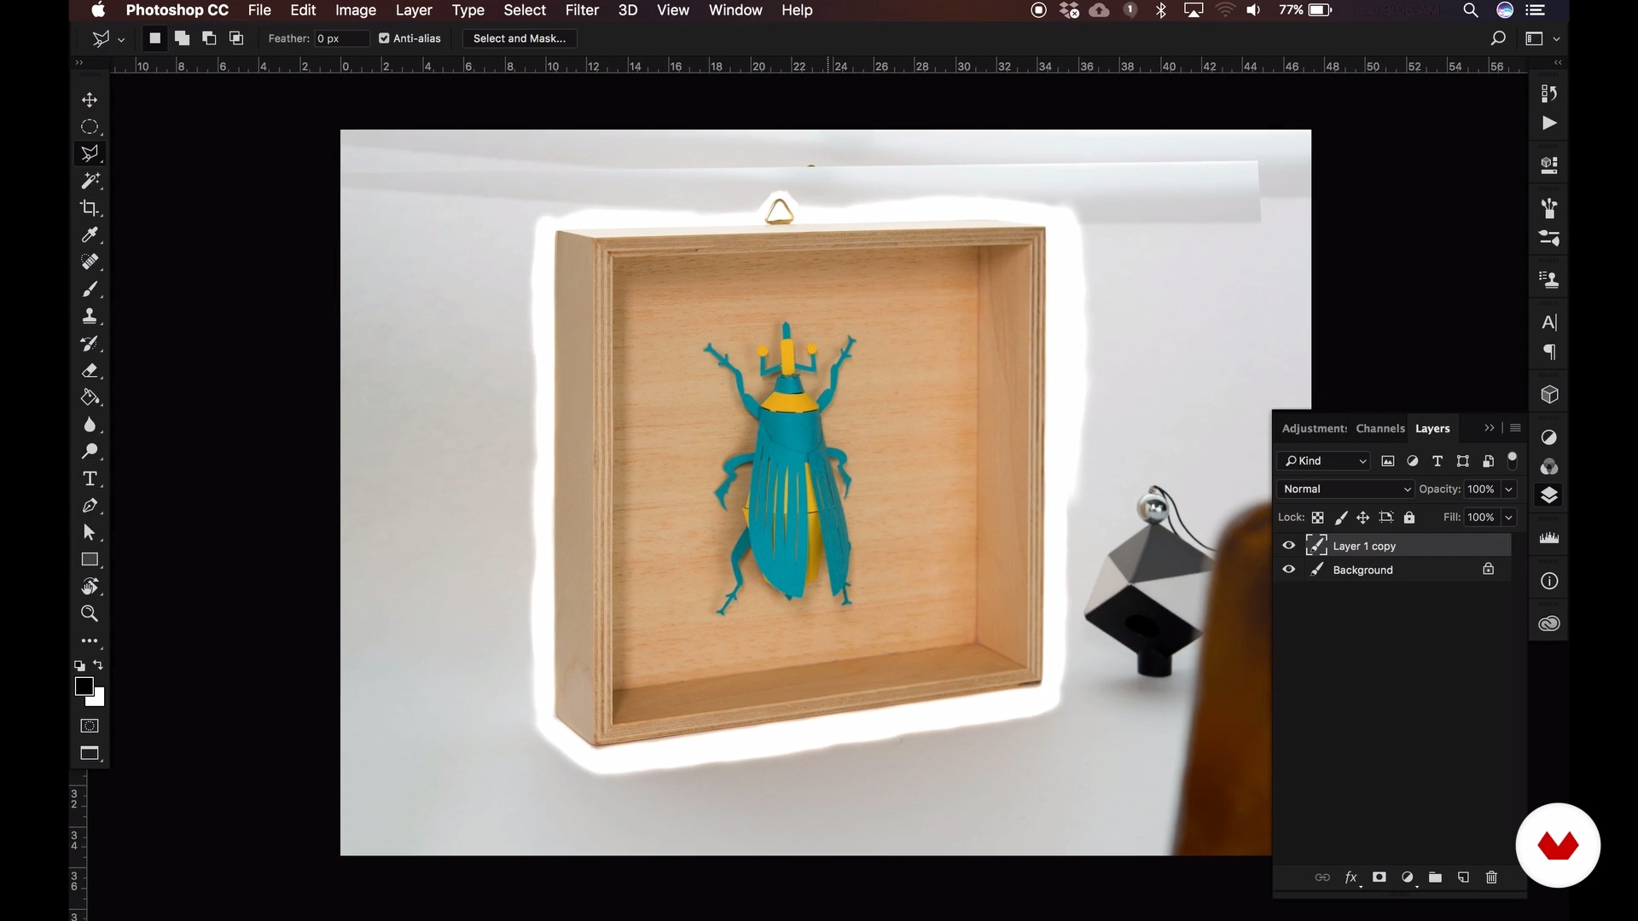Select the Brush tool
The image size is (1638, 921).
[x=90, y=289]
